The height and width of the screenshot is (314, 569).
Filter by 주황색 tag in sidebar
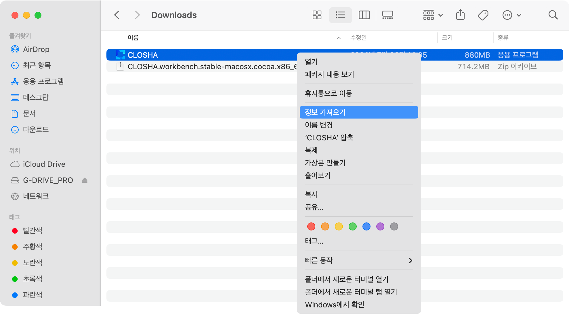[27, 247]
